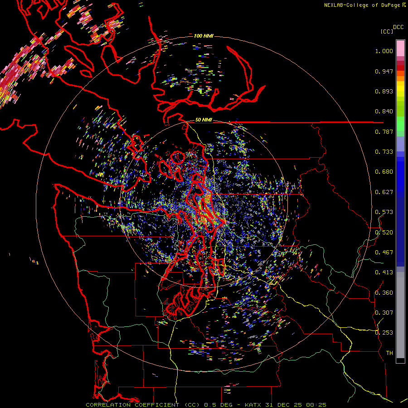
Task: Click the 0.467 color scale value
Action: click(x=384, y=253)
